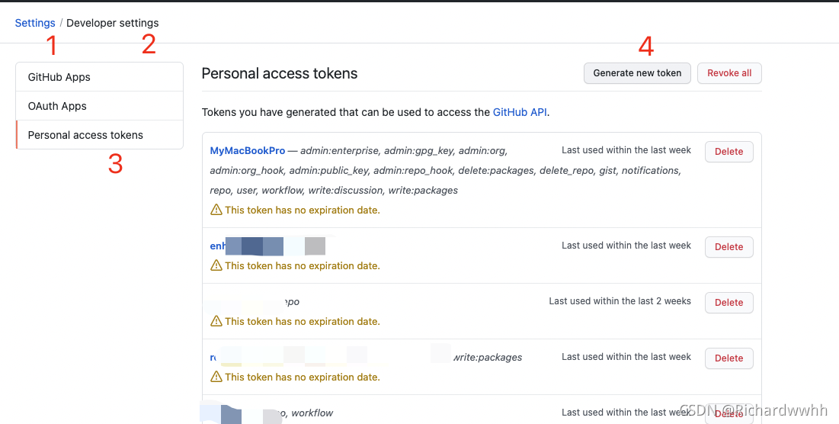Click warning icon in the 2-weeks token row
839x424 pixels.
tap(216, 321)
